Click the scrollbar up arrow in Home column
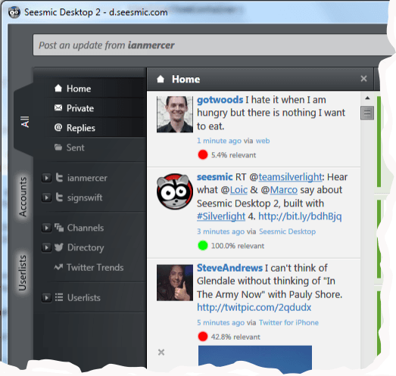Image resolution: width=396 pixels, height=376 pixels. pos(367,98)
